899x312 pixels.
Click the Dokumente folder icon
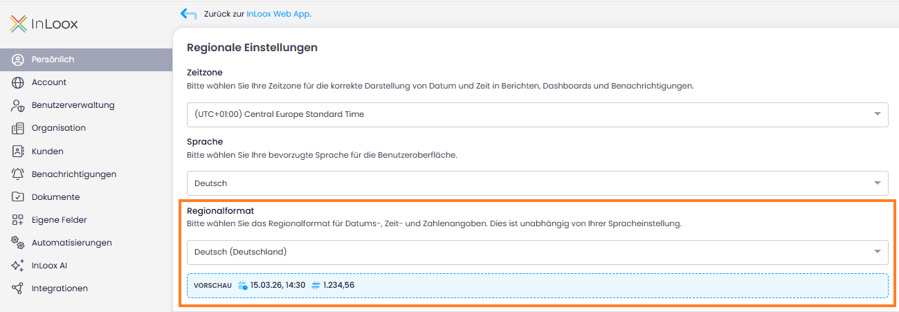pyautogui.click(x=18, y=197)
